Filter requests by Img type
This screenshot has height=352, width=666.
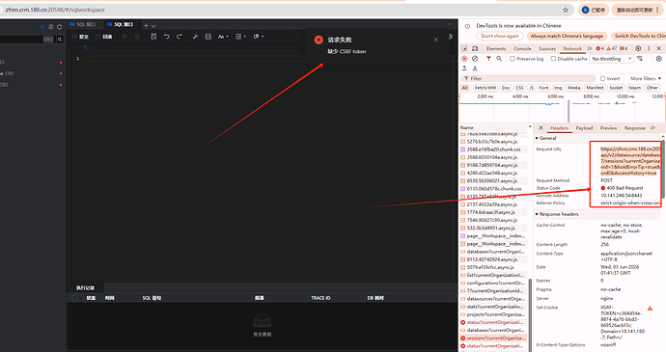pyautogui.click(x=558, y=88)
